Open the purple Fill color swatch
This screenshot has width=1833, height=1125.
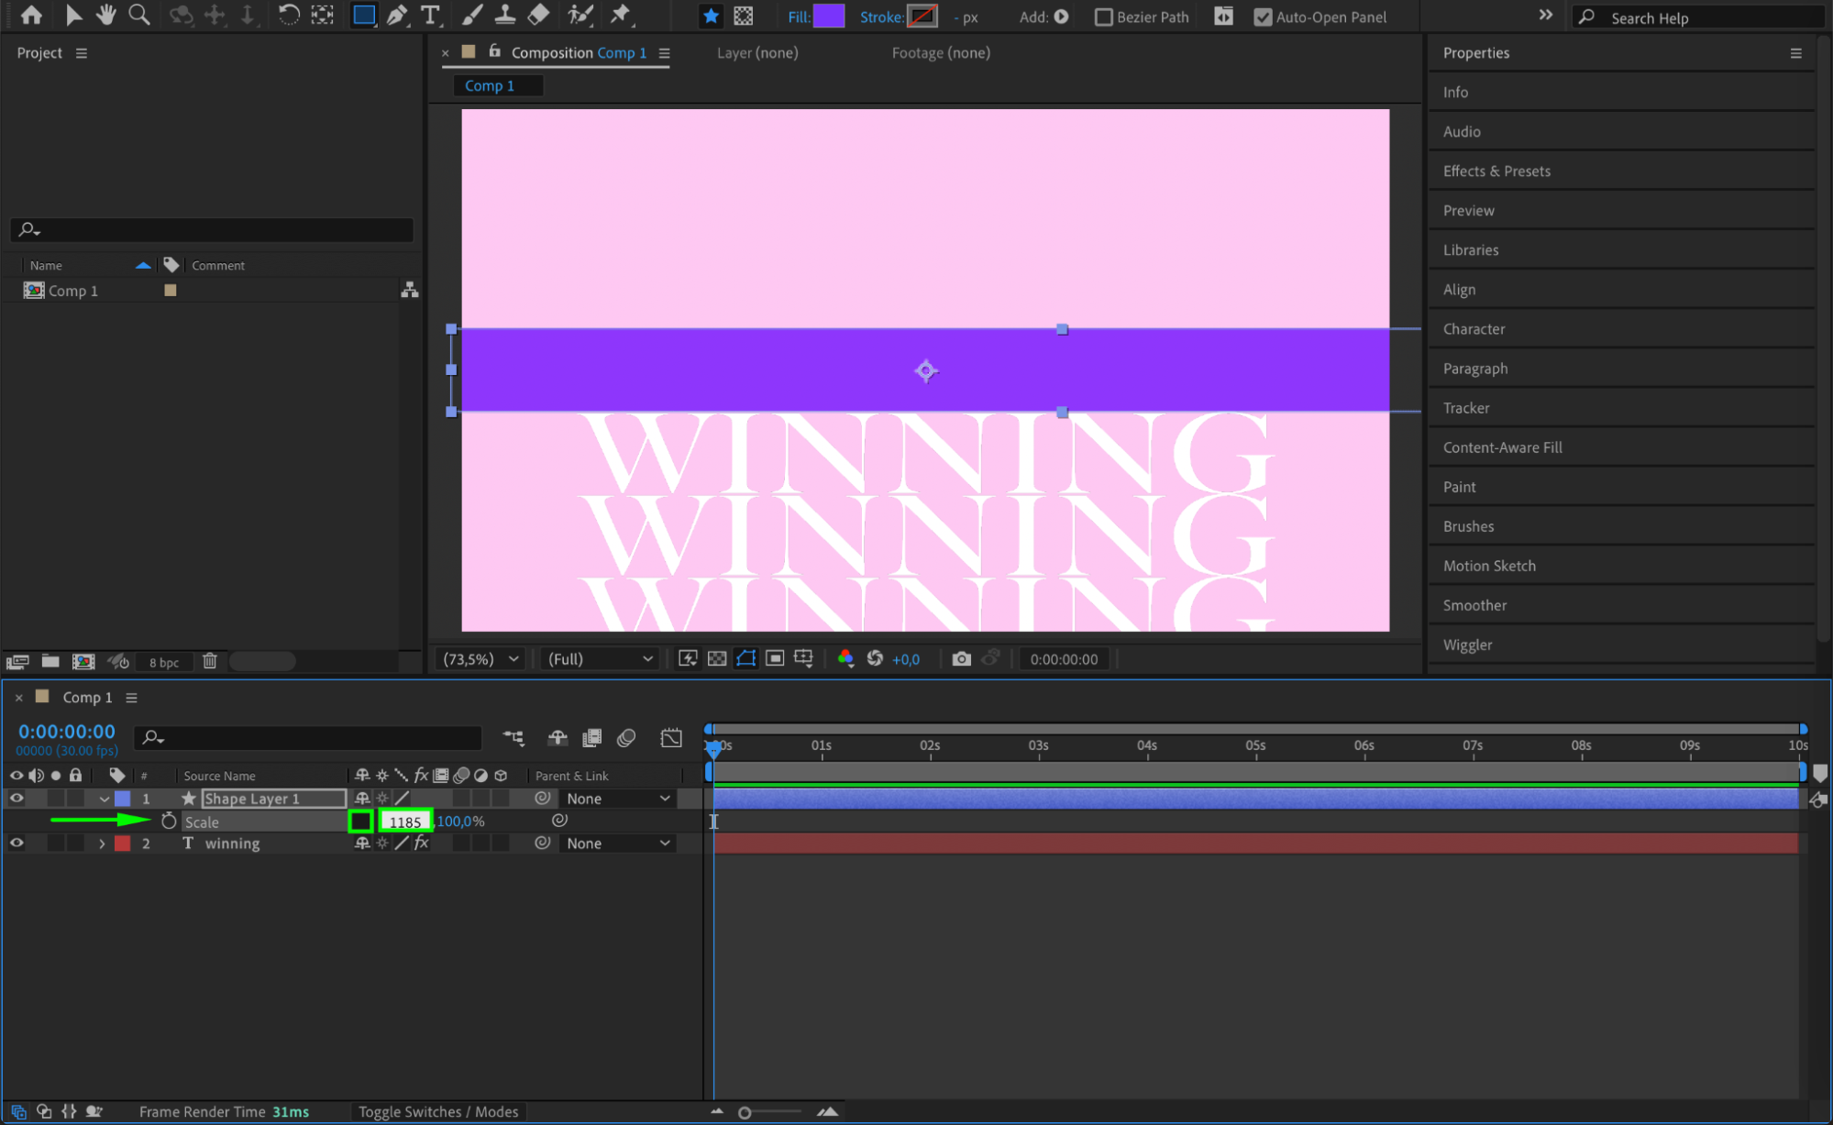click(829, 17)
